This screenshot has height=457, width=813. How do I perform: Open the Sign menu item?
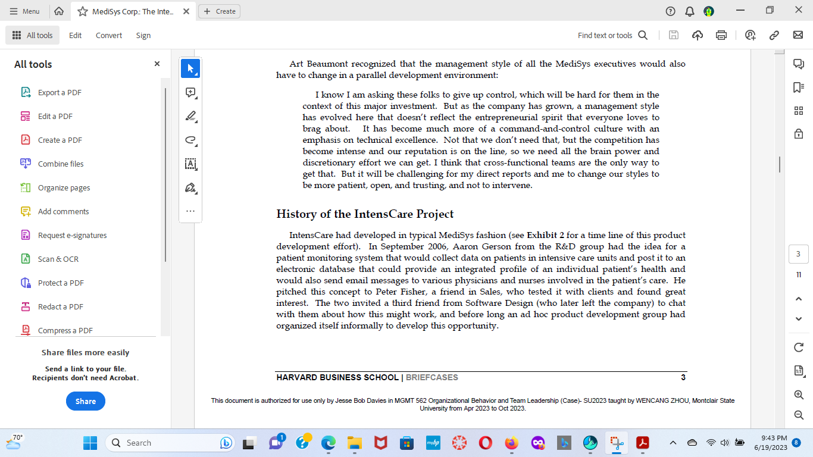pos(143,35)
